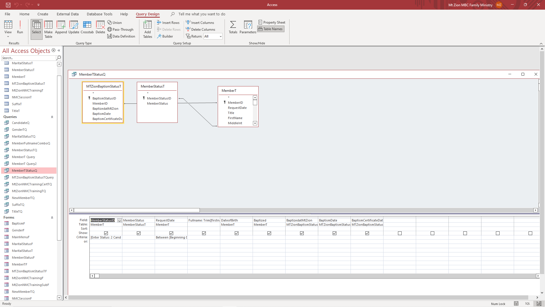Open the MemberStatusID field dropdown arrow
Viewport: 545px width, 307px height.
[120, 221]
